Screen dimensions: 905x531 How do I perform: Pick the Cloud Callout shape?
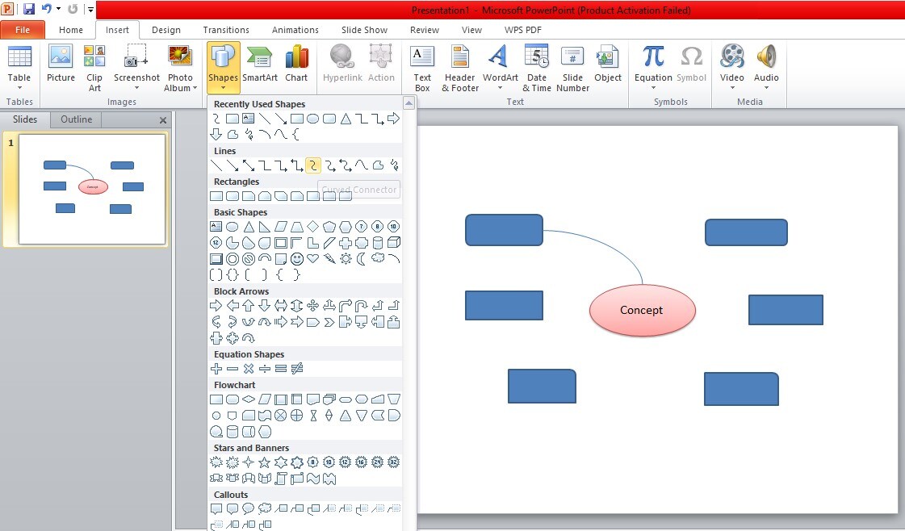pyautogui.click(x=264, y=509)
